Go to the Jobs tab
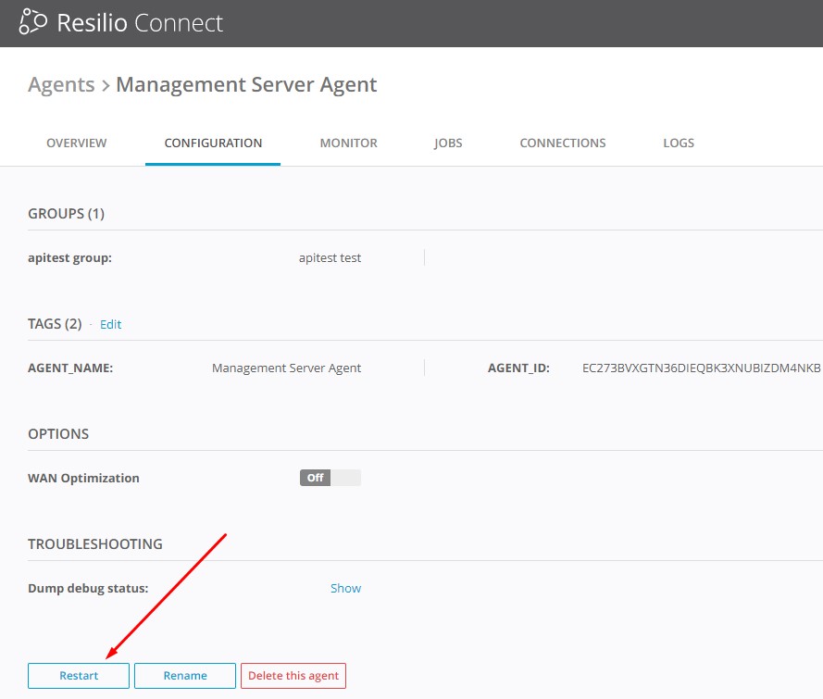 448,144
